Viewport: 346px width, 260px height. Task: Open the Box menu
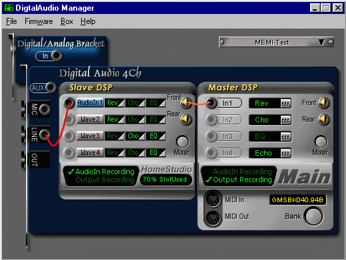coord(67,21)
